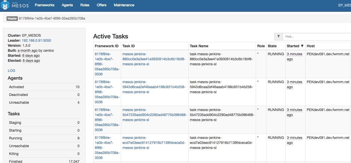This screenshot has height=163, width=351.
Task: Open task mesos-jenkins-ecd7e03eec91 link
Action: 154,143
